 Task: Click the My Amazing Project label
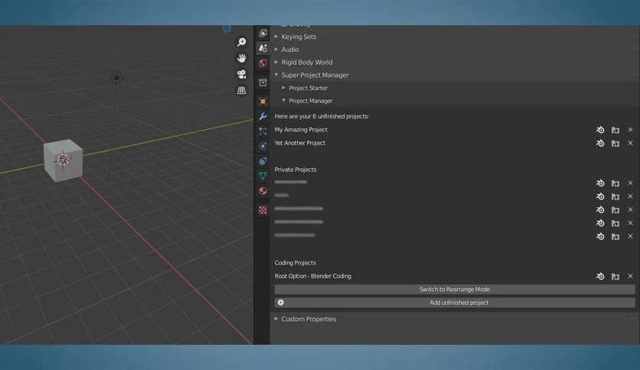[x=301, y=130]
